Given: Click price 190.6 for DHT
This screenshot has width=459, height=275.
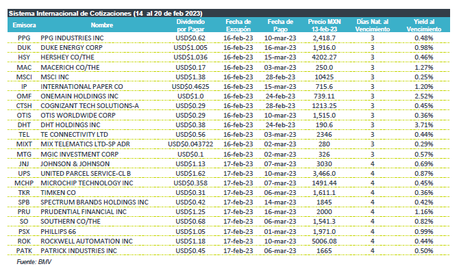Looking at the screenshot, I should pos(324,125).
